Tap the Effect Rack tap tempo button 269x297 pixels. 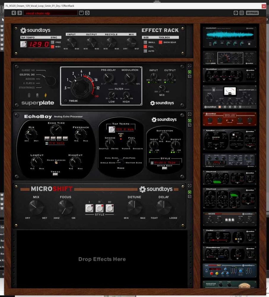23,44
